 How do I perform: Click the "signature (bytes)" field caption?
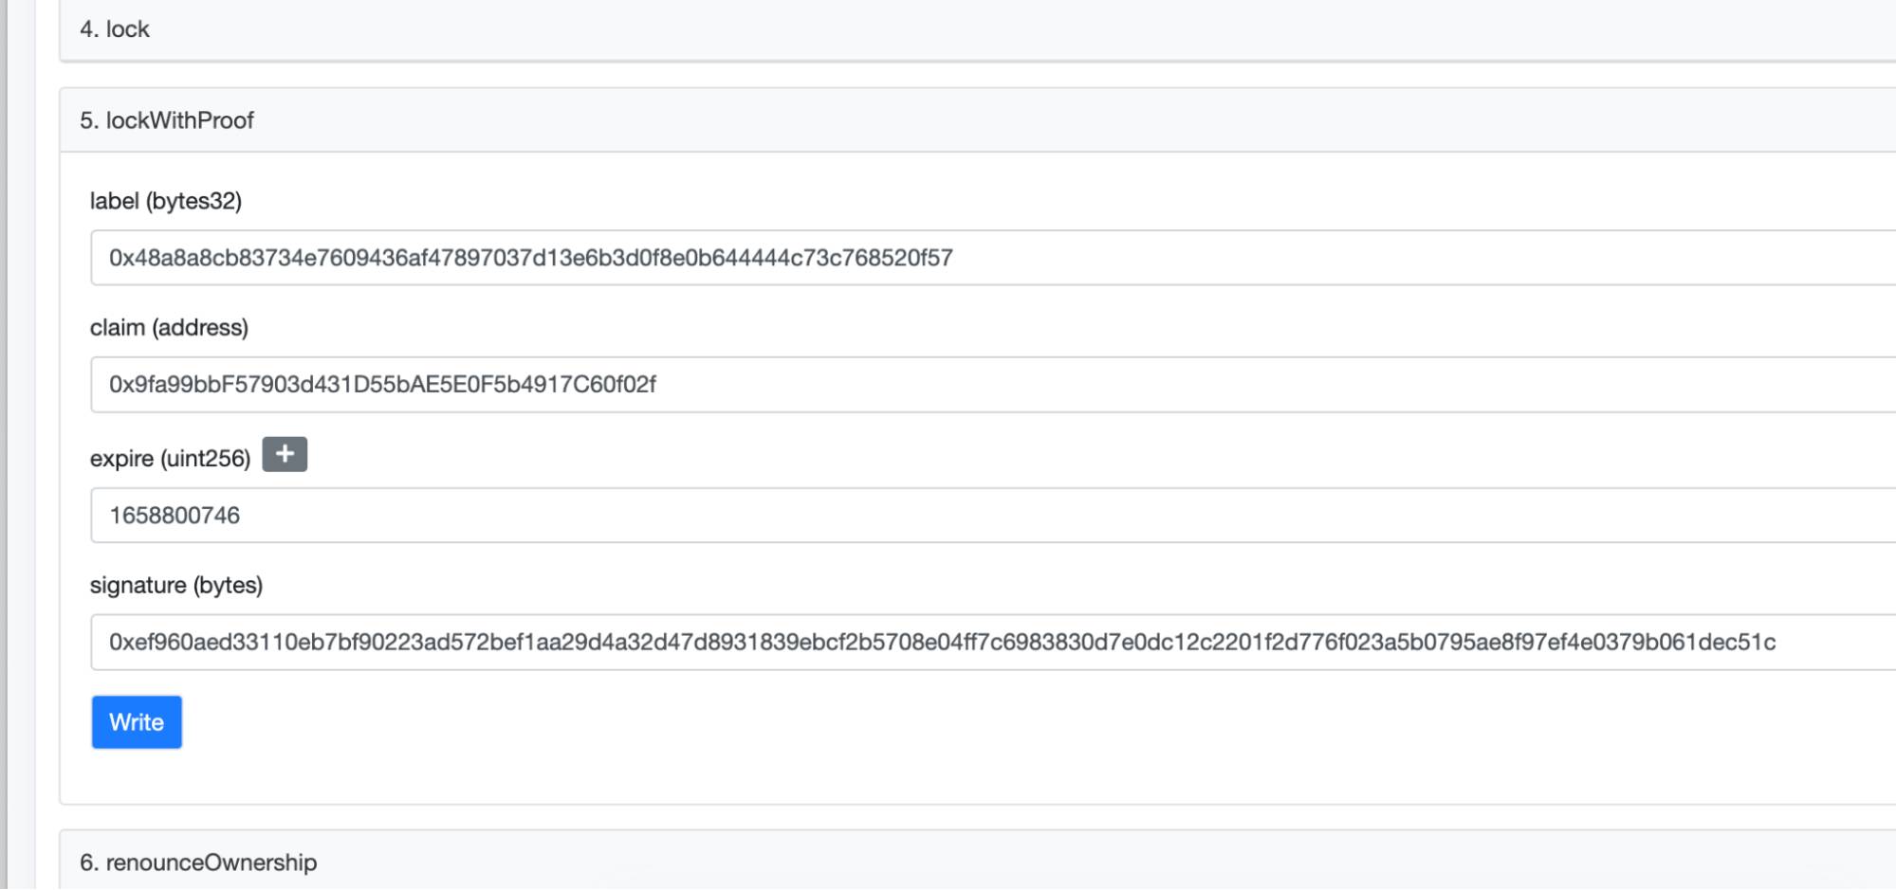[176, 586]
